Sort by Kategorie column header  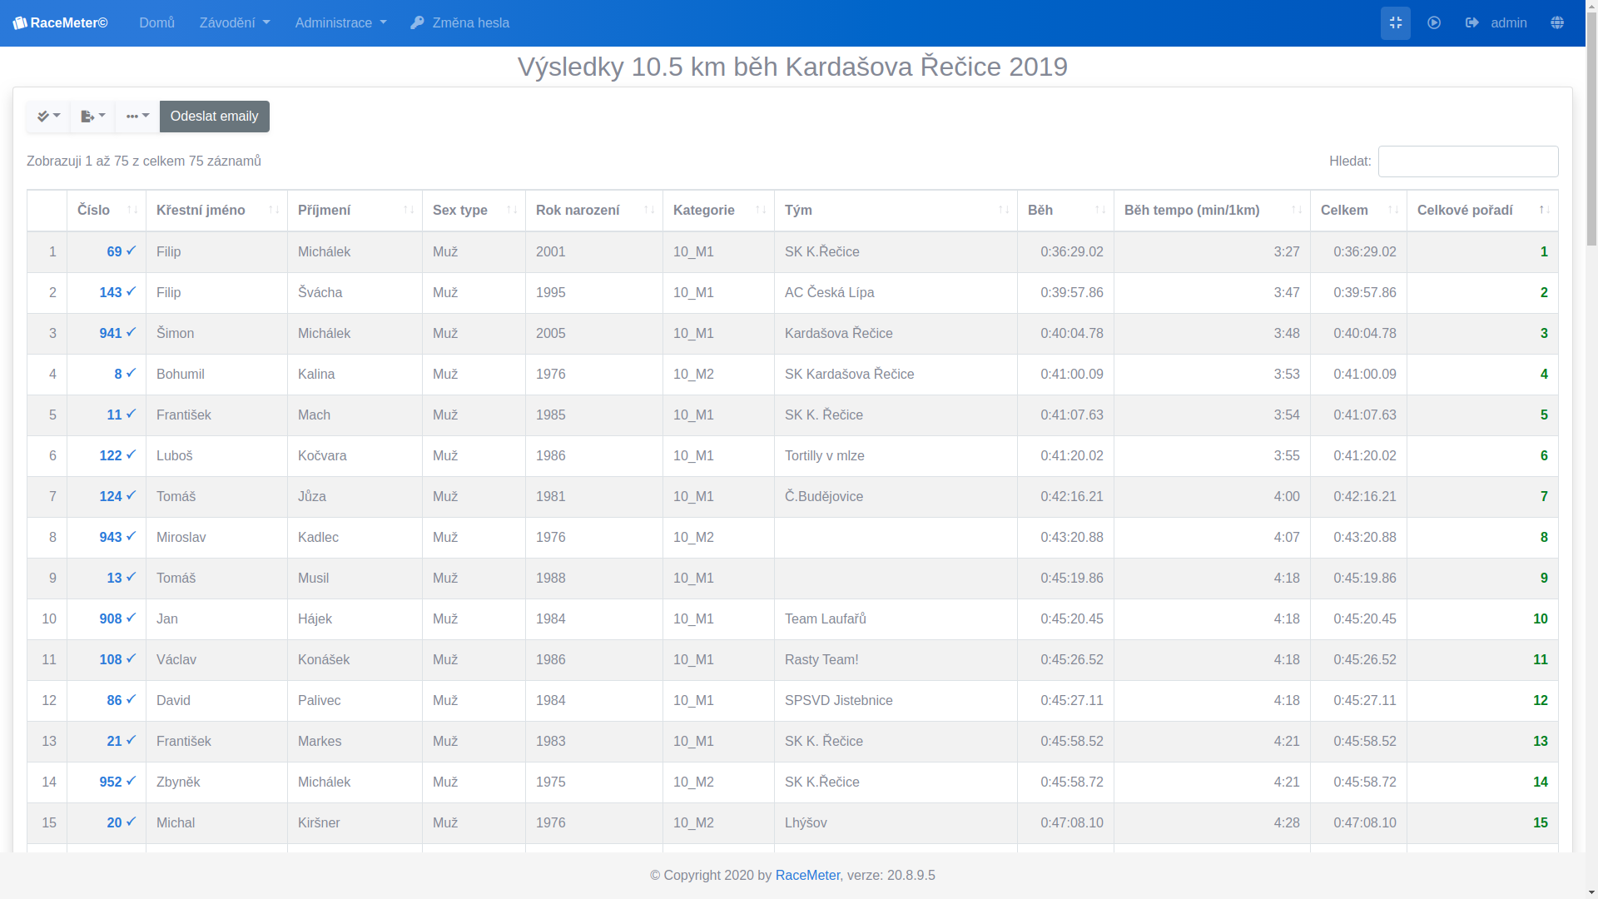pyautogui.click(x=718, y=211)
